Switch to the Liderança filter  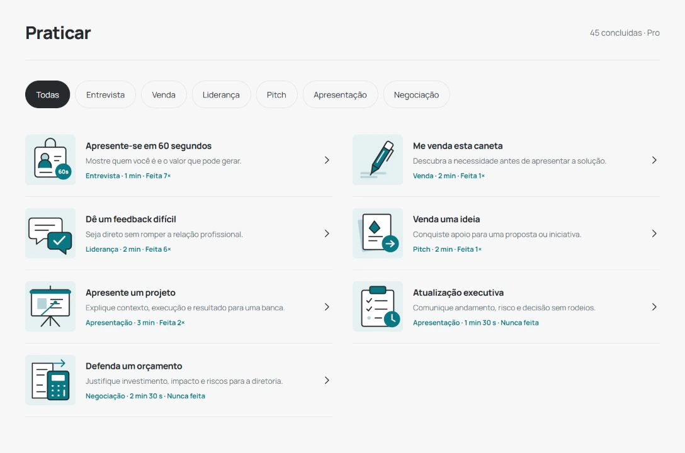coord(221,95)
